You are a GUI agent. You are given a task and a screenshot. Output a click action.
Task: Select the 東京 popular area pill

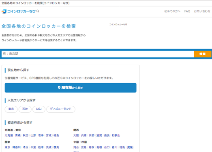tap(11, 109)
